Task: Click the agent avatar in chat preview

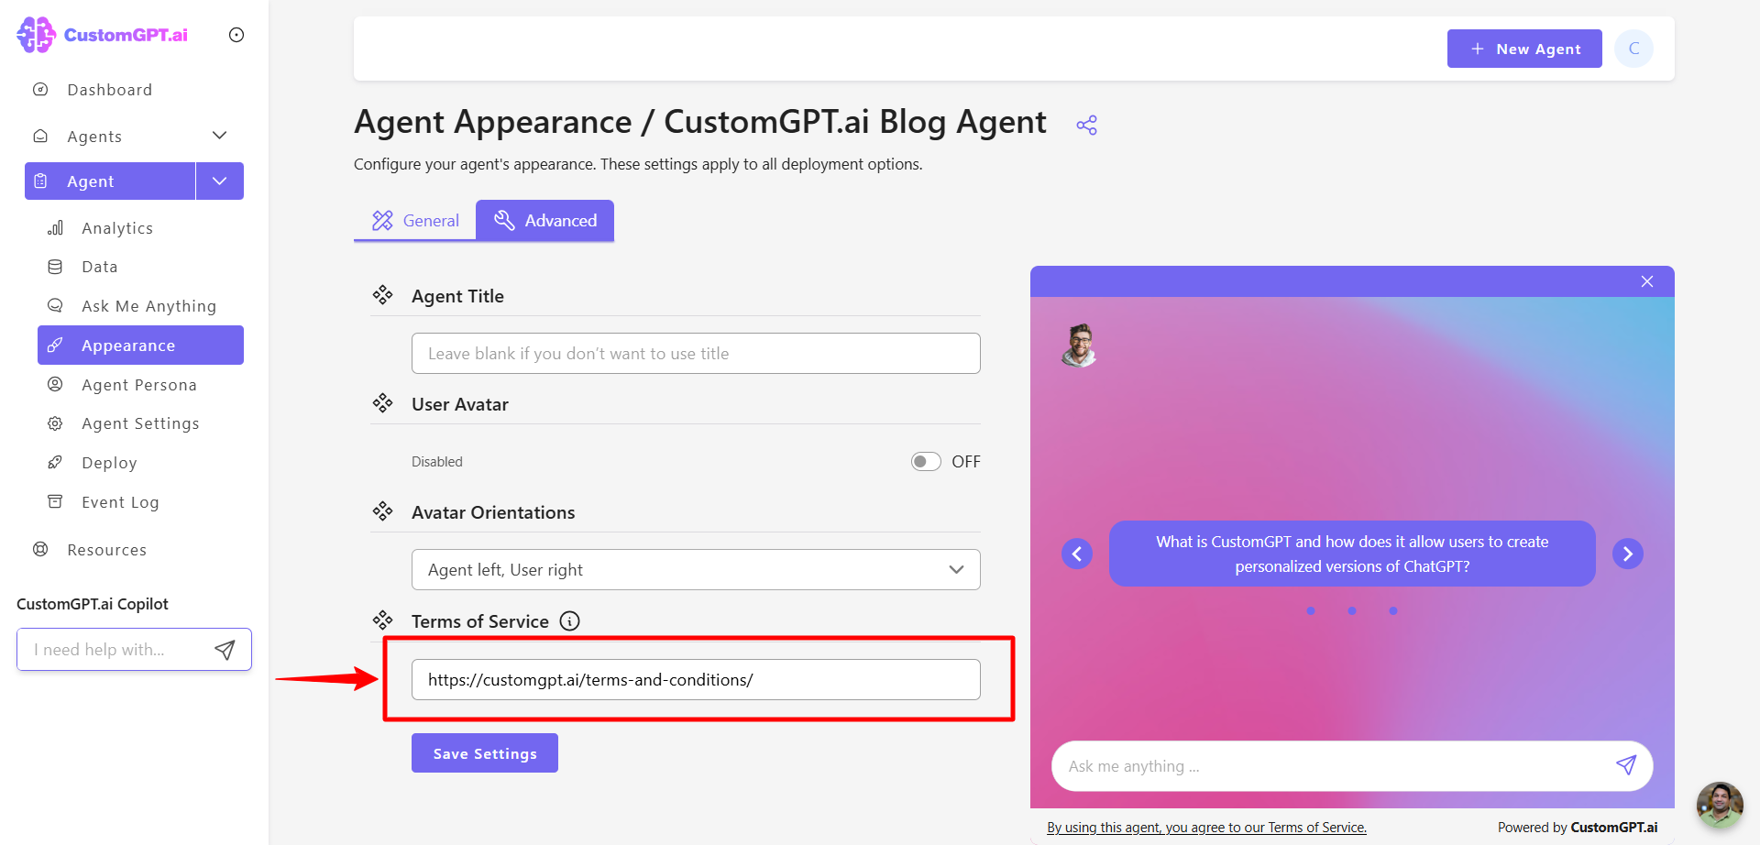Action: coord(1080,346)
